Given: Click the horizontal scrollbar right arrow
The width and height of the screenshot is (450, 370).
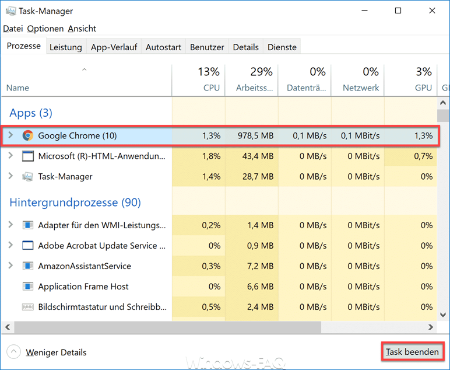Looking at the screenshot, I should (431, 327).
